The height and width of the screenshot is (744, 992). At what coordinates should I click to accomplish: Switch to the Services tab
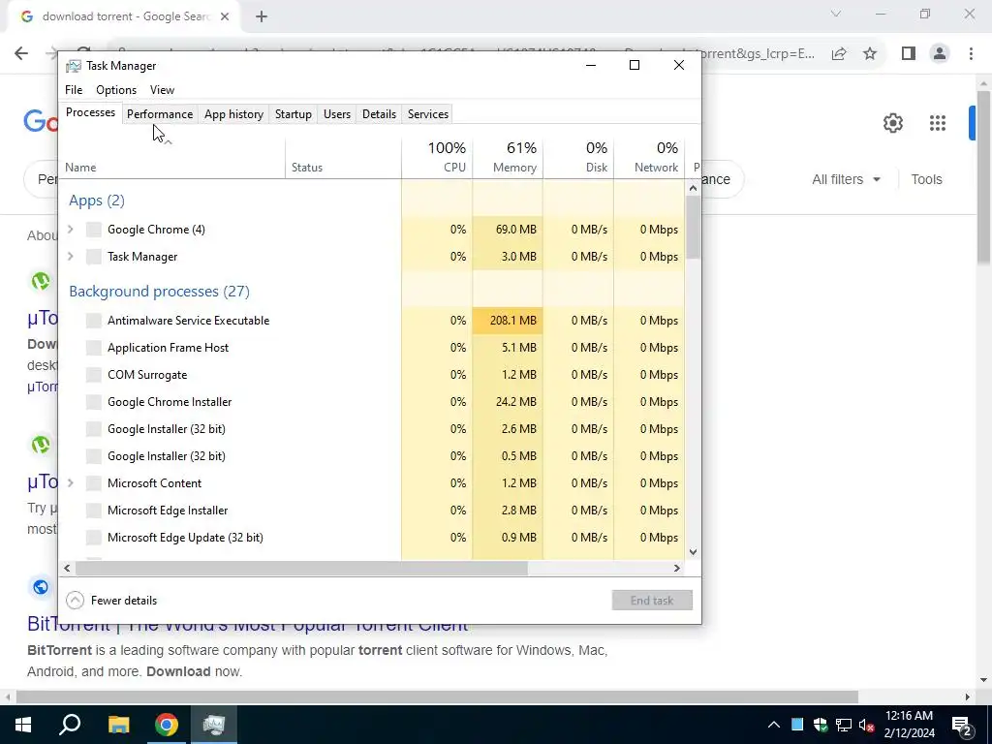pos(428,114)
